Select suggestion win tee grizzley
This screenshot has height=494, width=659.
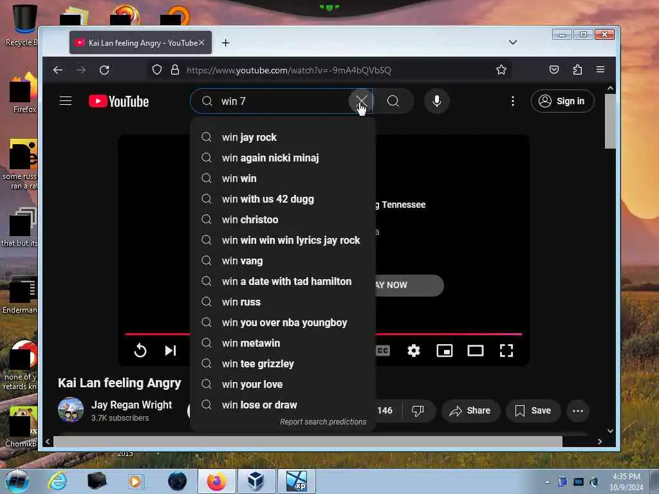283,363
